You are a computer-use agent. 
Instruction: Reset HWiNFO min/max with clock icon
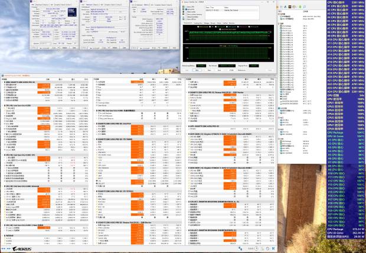point(256,248)
